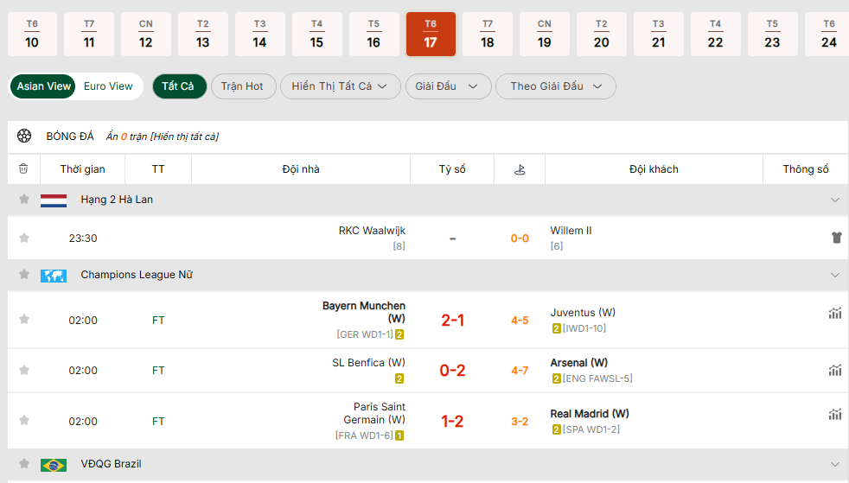The image size is (849, 483).
Task: Open stats chart for Bayern Munchen match
Action: [834, 314]
